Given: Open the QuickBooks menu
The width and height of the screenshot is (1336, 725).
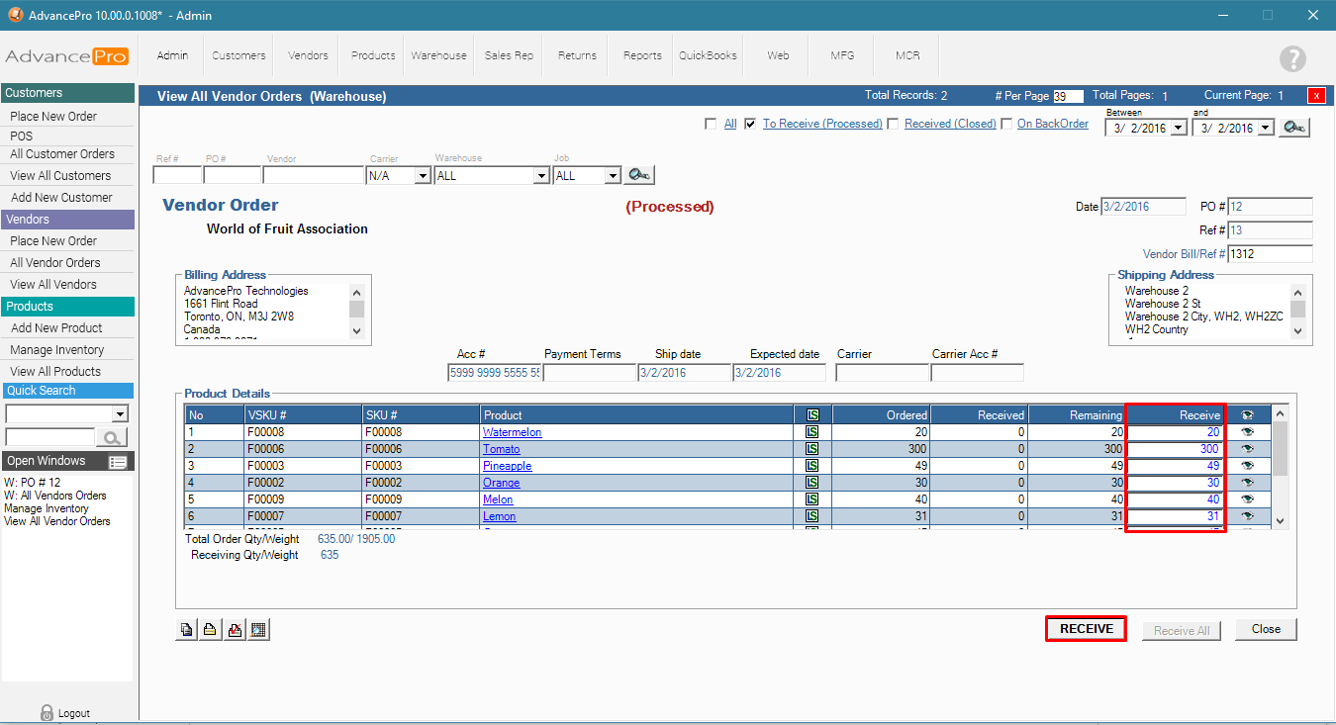Looking at the screenshot, I should pos(708,55).
